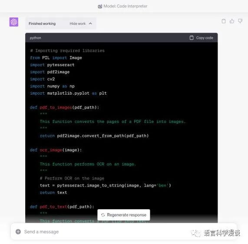248x244 pixels.
Task: Click the Regenerate response button
Action: pos(124,215)
